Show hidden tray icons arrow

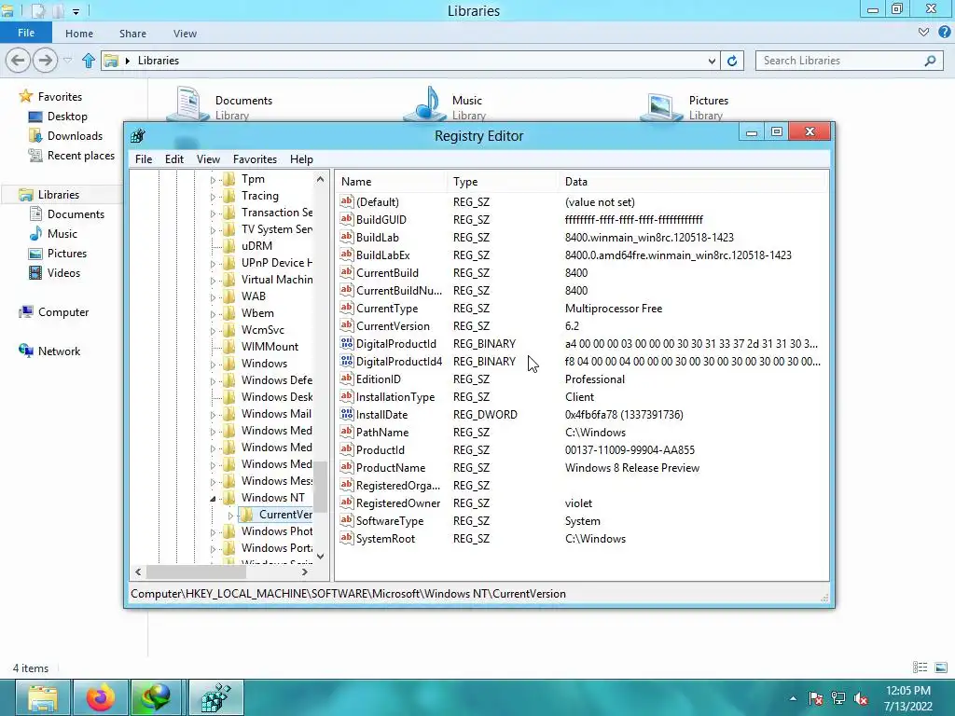point(793,698)
